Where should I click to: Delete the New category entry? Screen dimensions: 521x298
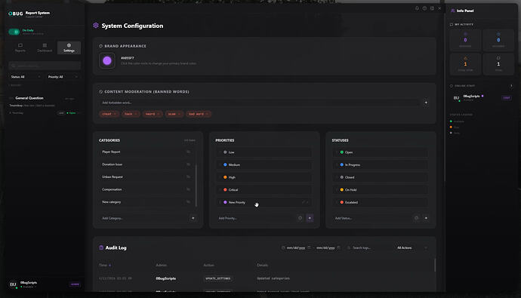pos(189,202)
